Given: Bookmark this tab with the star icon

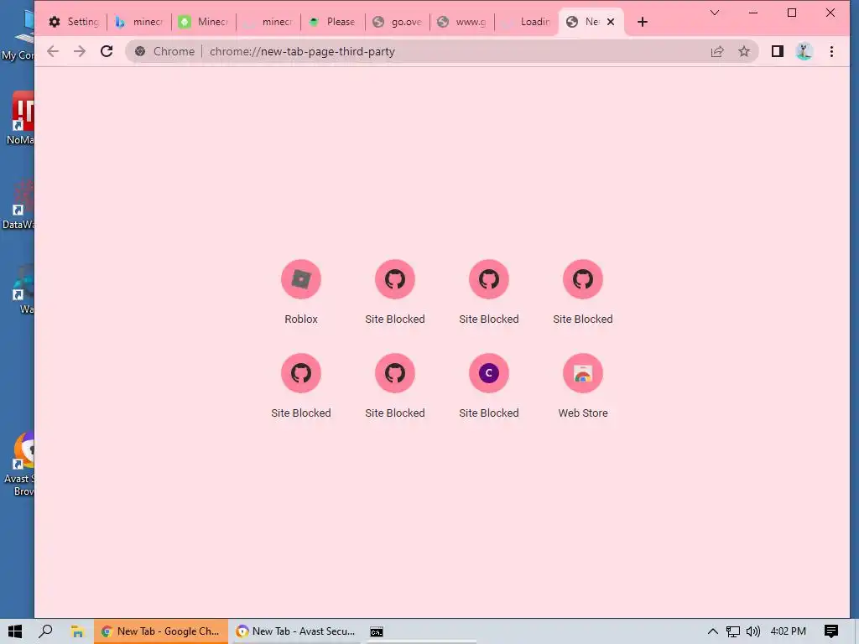Looking at the screenshot, I should click(x=743, y=51).
